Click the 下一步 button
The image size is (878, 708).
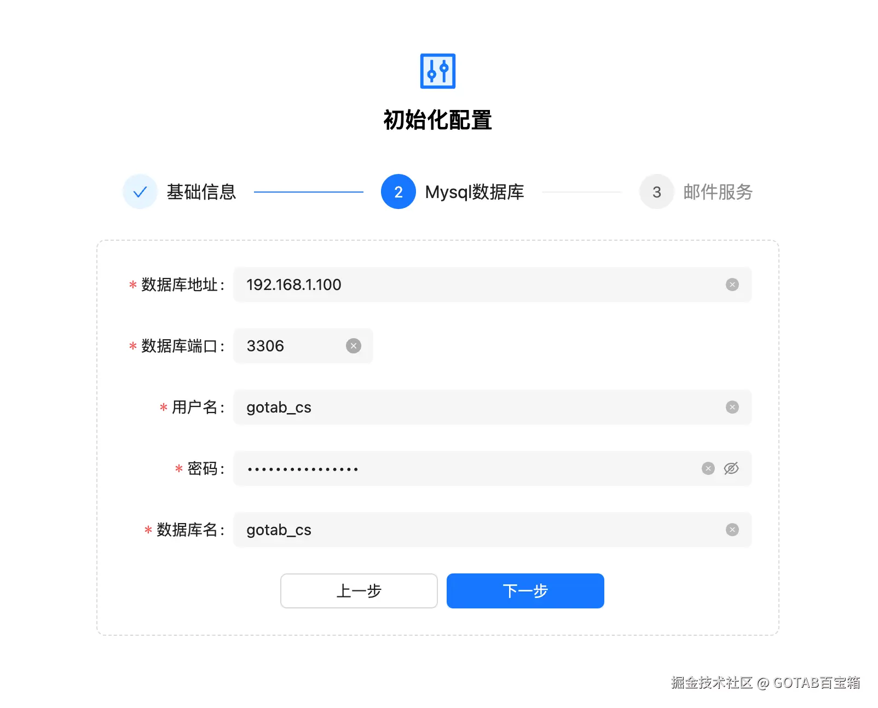coord(525,591)
